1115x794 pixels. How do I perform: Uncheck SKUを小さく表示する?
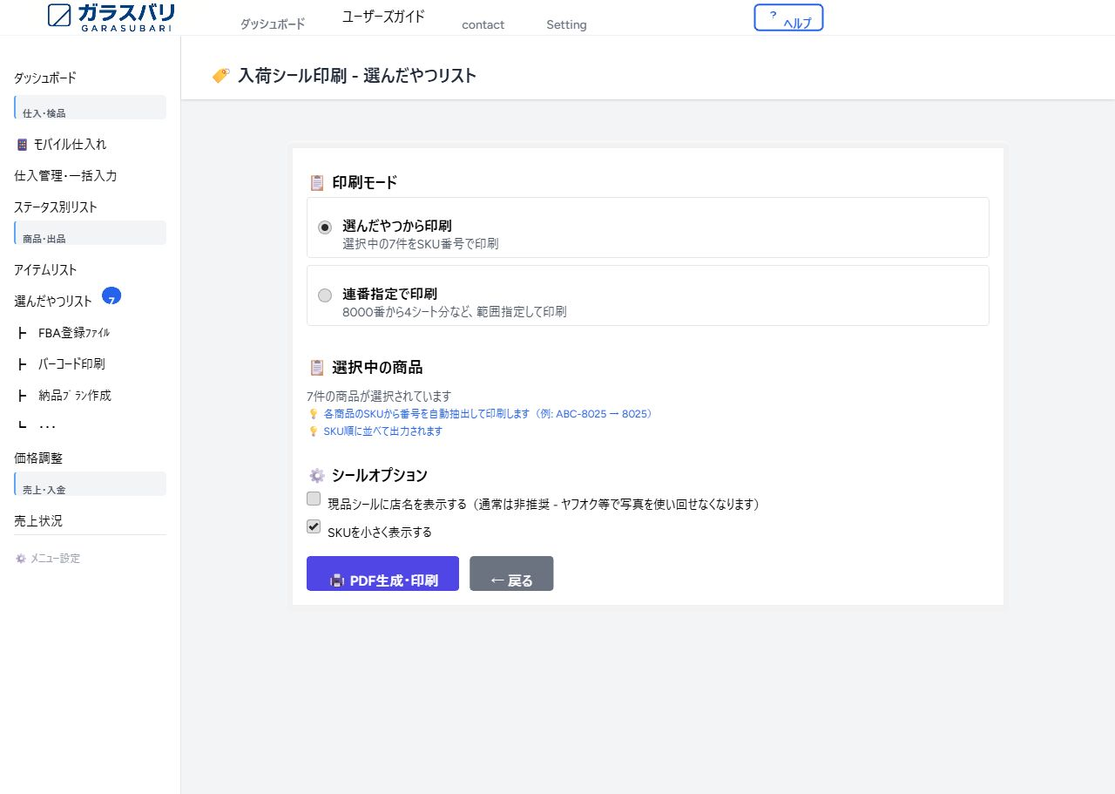click(313, 526)
